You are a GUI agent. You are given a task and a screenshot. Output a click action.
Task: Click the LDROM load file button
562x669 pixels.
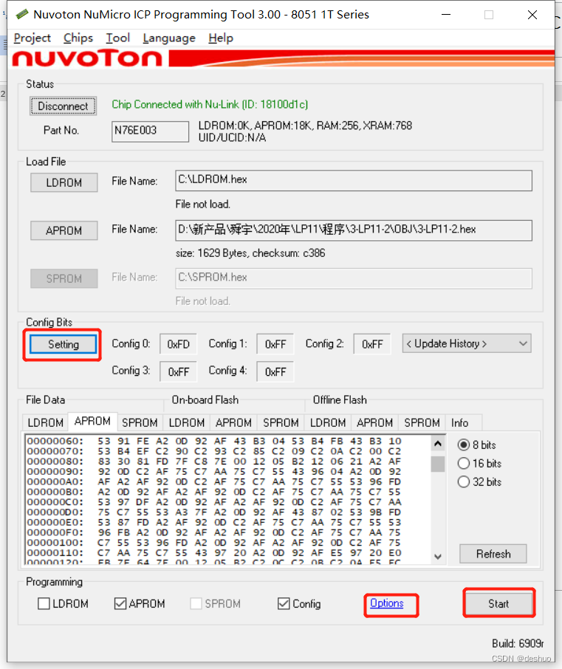[64, 182]
